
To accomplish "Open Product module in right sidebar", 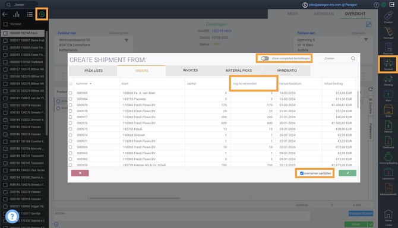I will point(388,17).
